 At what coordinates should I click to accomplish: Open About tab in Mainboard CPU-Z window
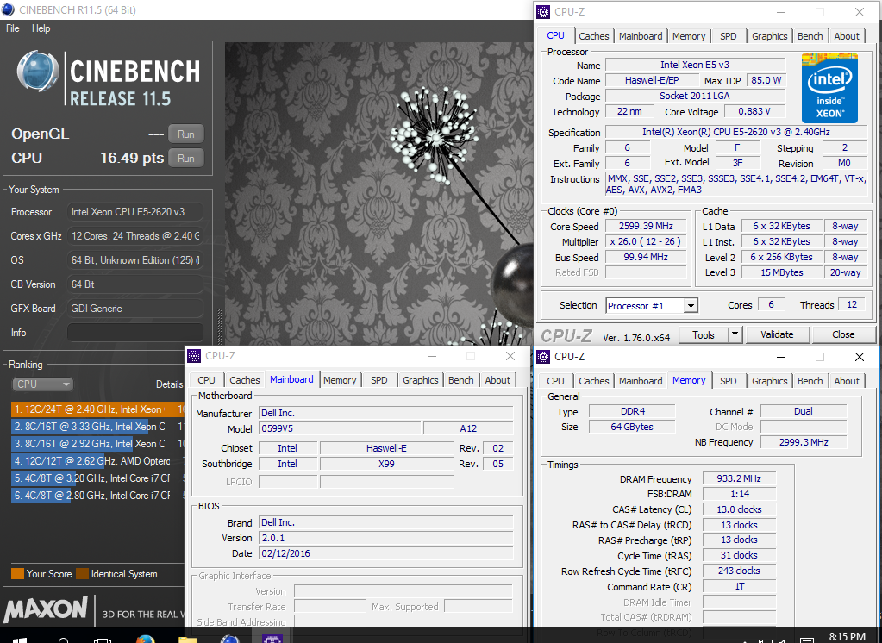(x=497, y=380)
